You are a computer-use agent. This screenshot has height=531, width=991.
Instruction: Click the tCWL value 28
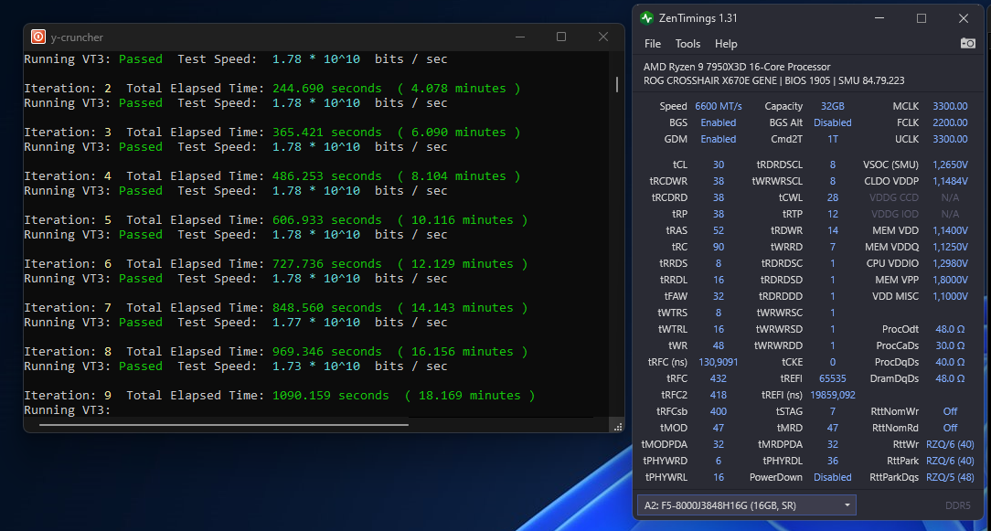pyautogui.click(x=832, y=197)
